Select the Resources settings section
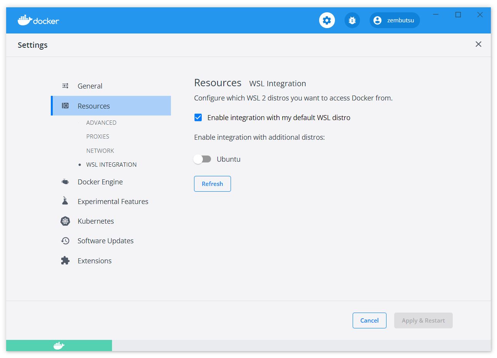497x358 pixels. [111, 106]
